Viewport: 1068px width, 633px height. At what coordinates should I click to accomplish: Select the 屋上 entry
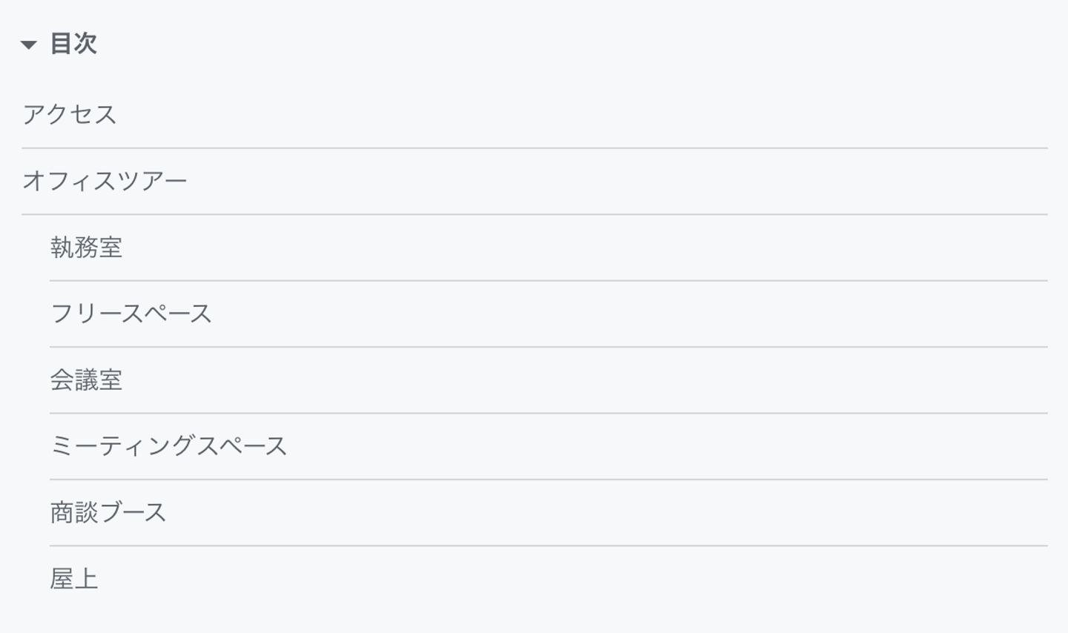click(74, 579)
